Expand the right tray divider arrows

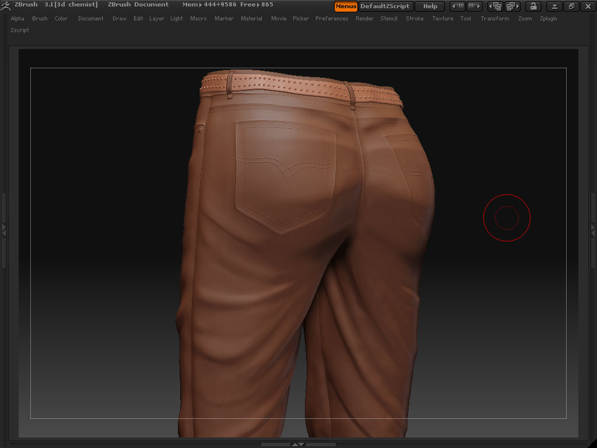[x=593, y=230]
